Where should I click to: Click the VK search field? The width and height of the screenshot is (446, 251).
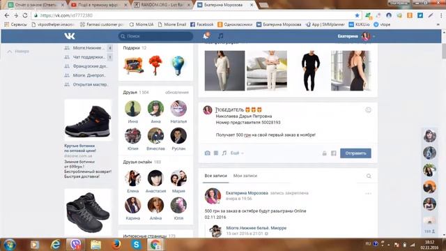click(155, 36)
